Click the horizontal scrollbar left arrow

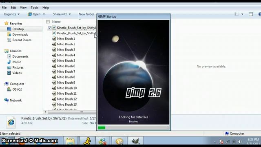(45, 112)
